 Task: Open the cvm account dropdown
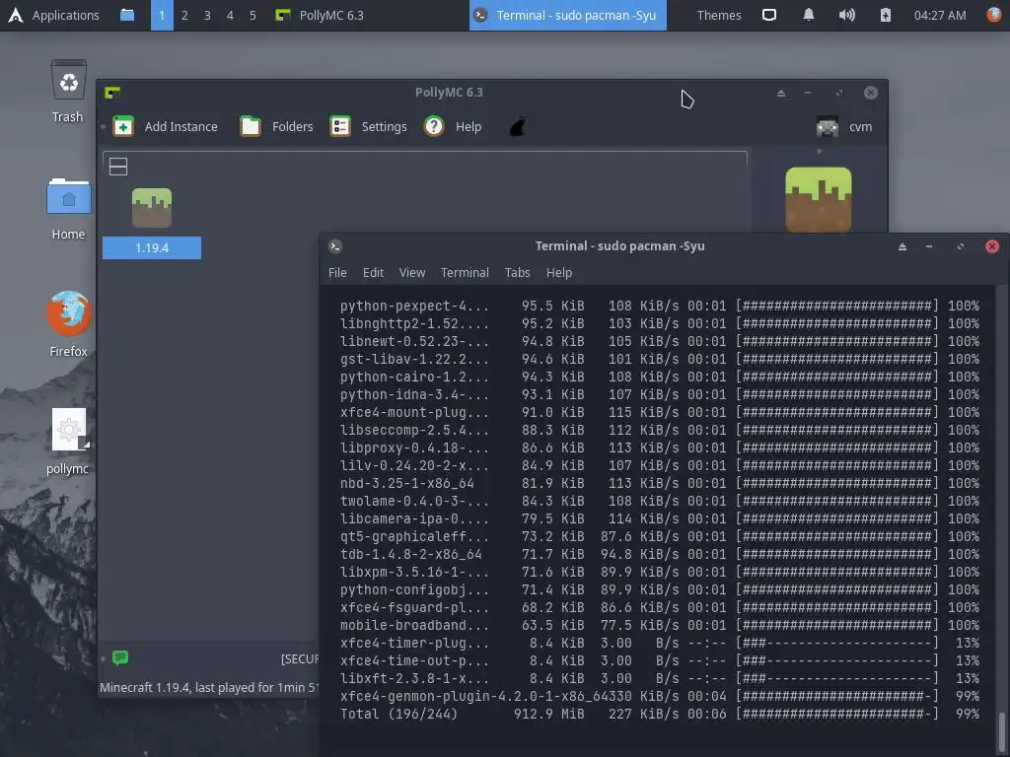[x=844, y=127]
